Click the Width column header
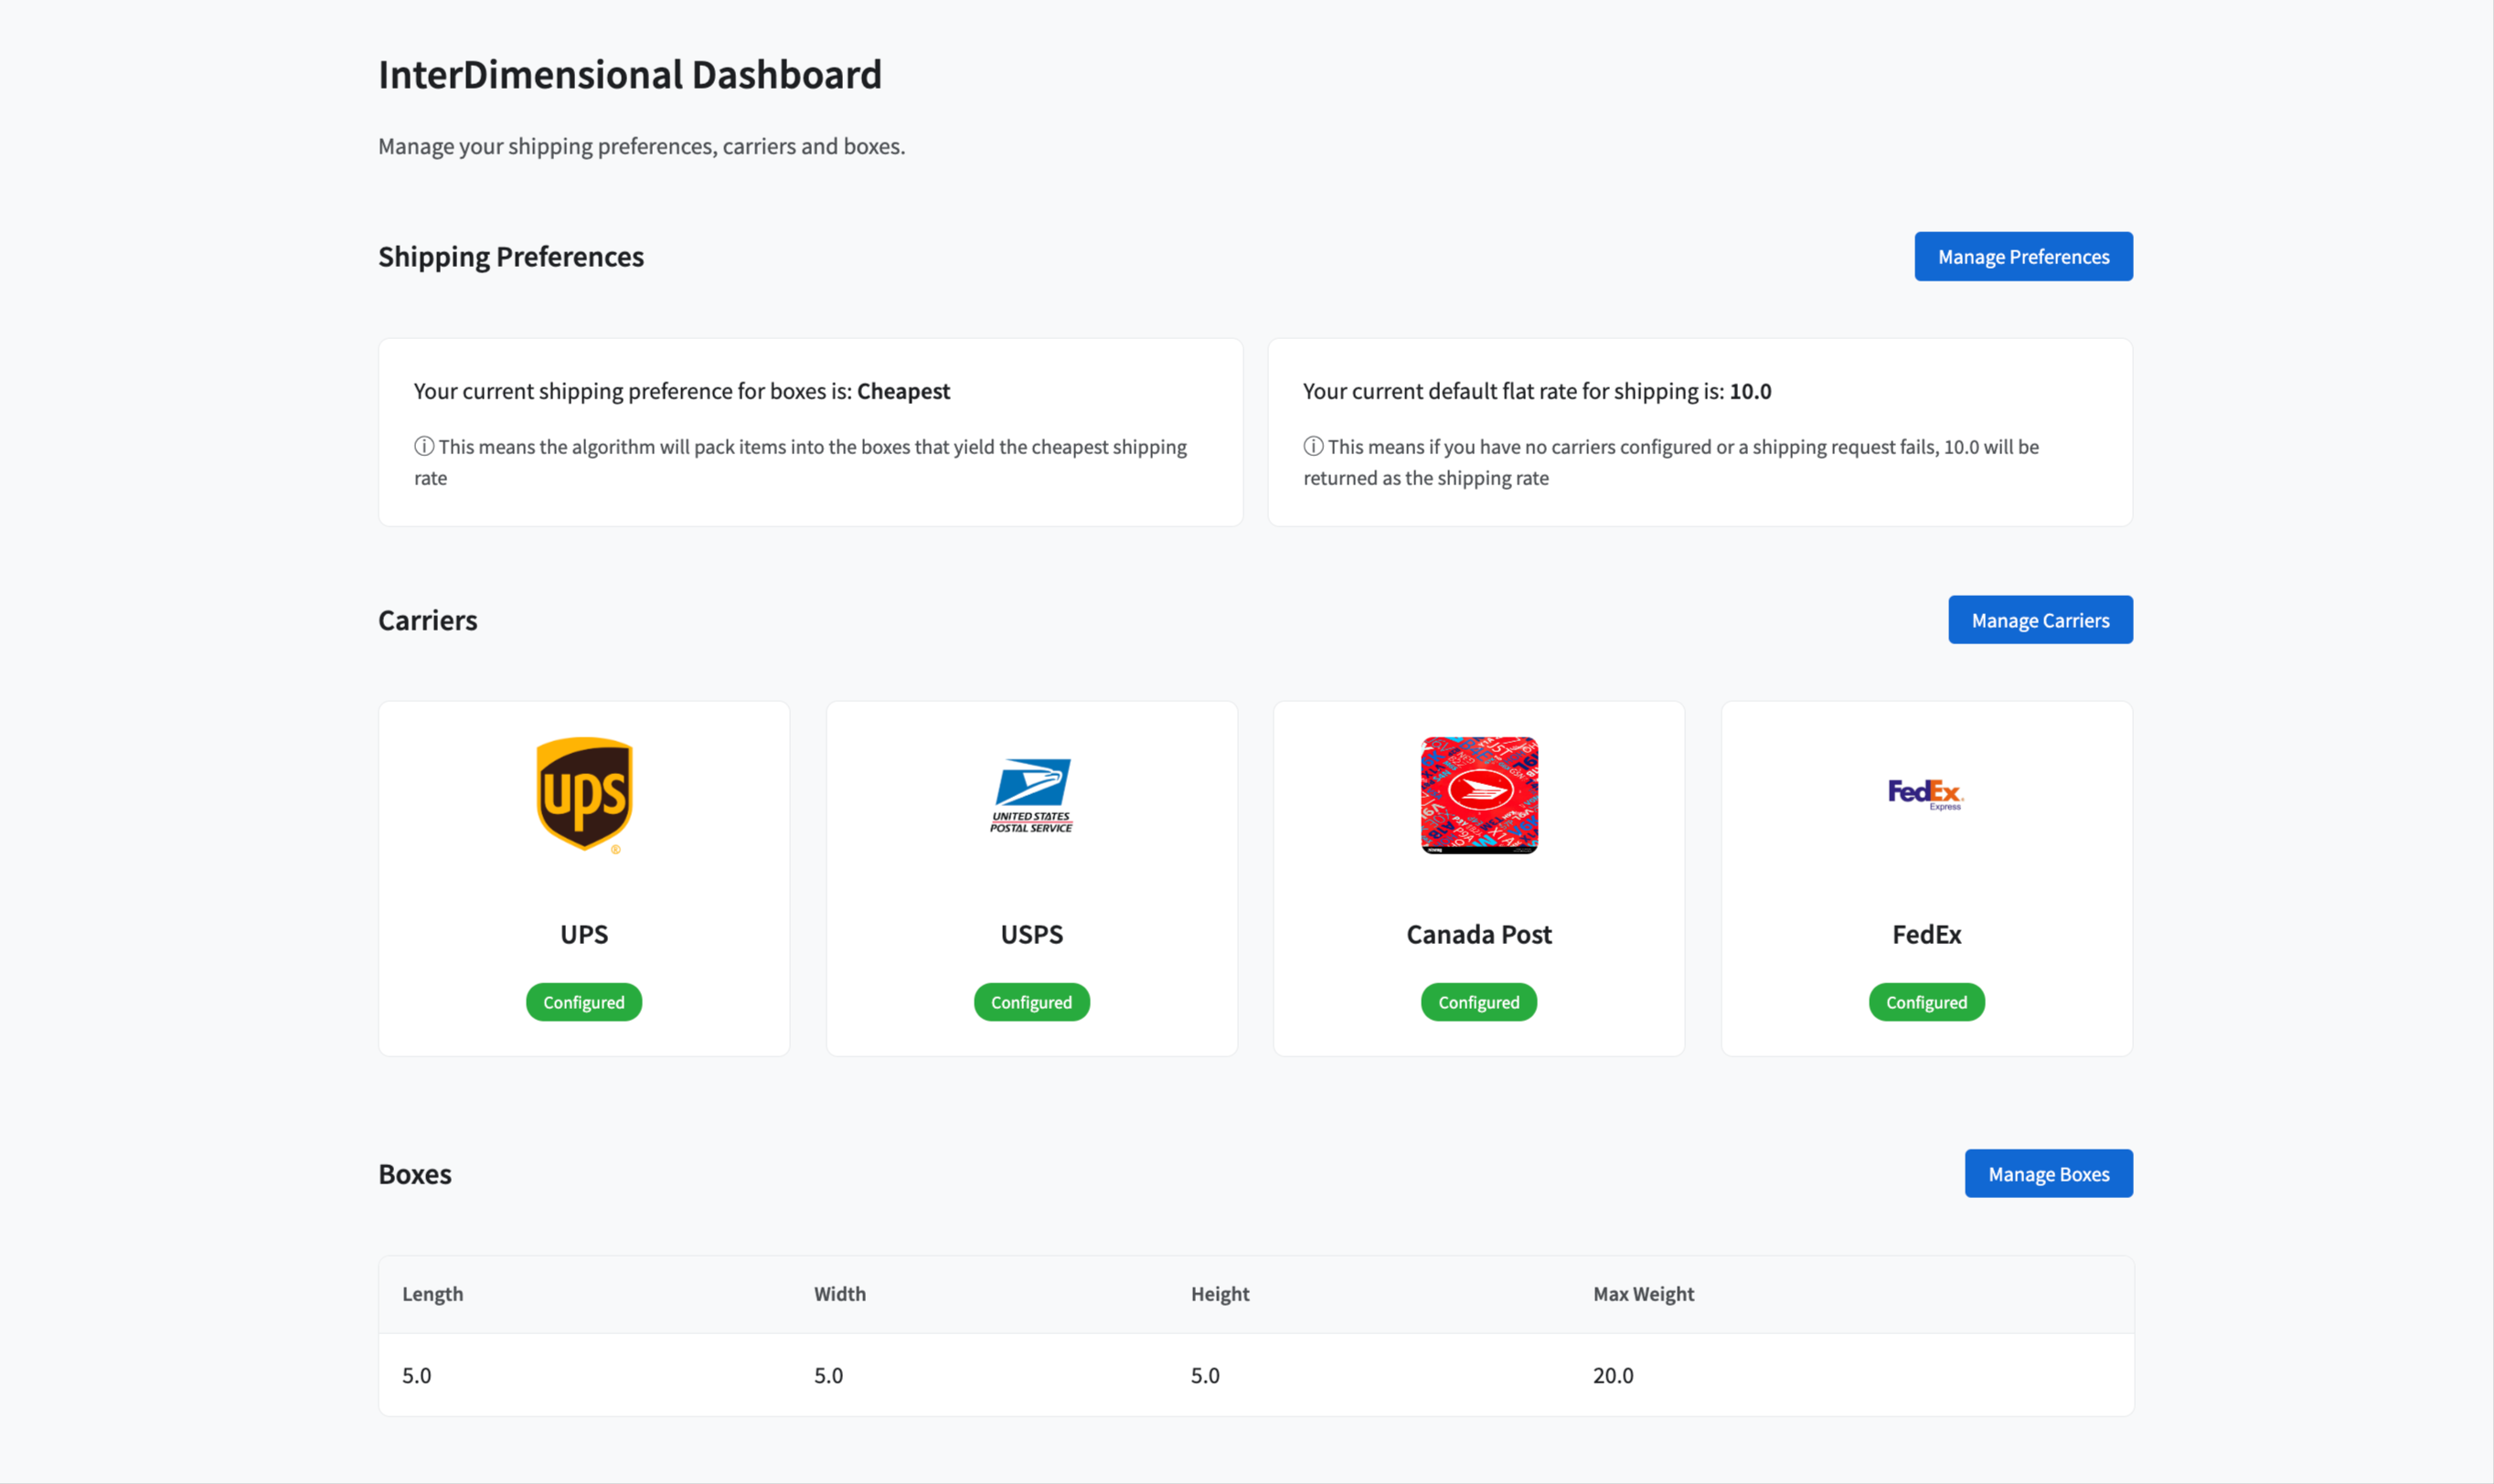 pos(839,1294)
